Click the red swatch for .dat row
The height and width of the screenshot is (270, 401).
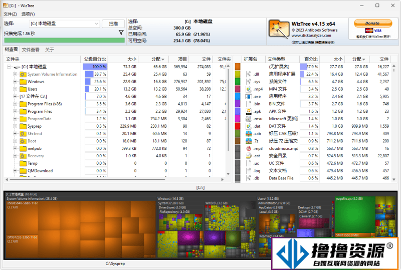click(x=238, y=126)
